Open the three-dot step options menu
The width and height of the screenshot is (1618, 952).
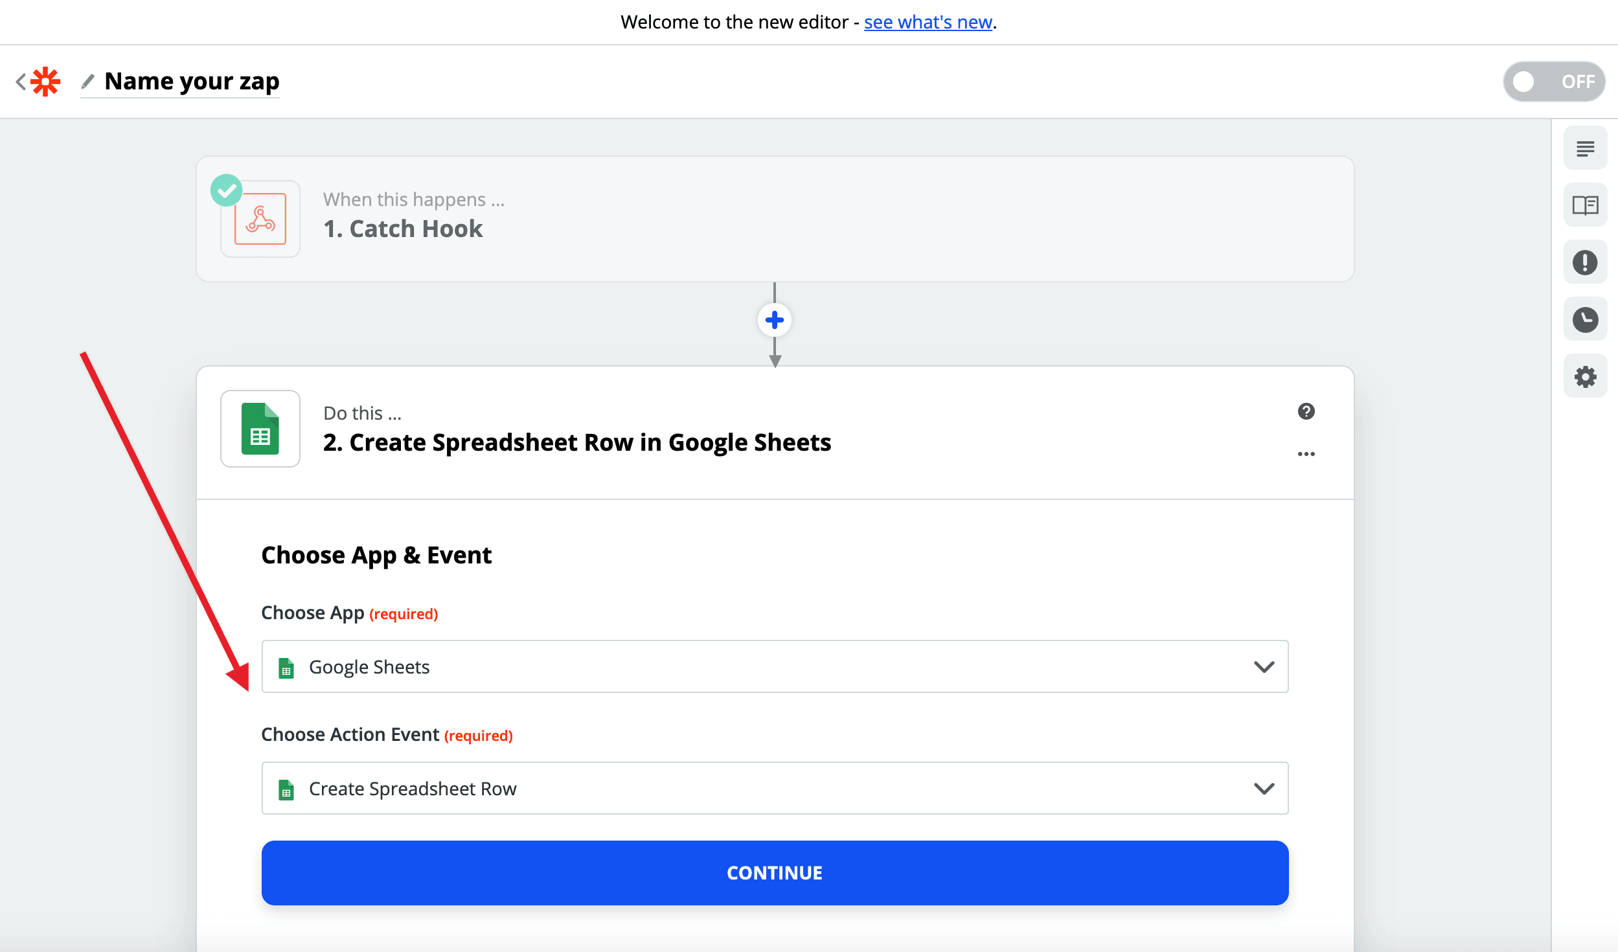[x=1306, y=454]
